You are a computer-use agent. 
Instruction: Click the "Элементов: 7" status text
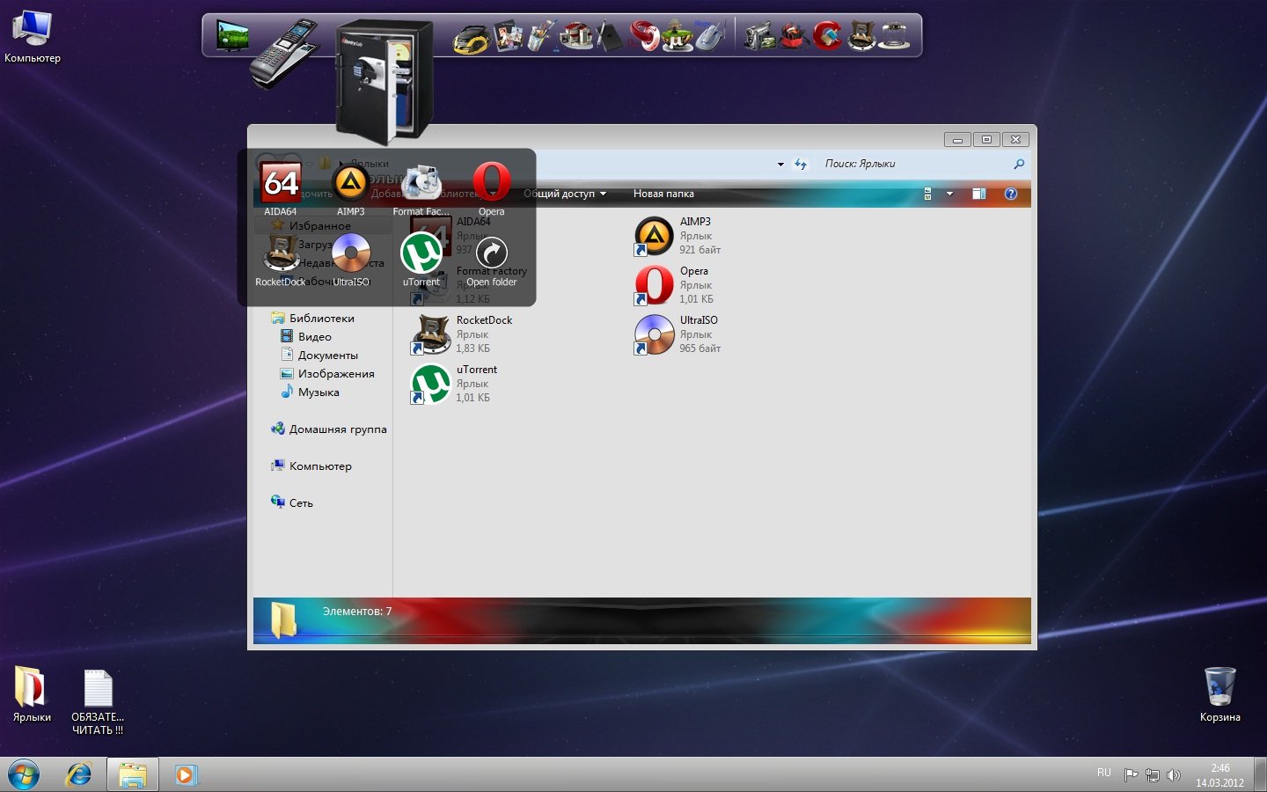point(357,611)
